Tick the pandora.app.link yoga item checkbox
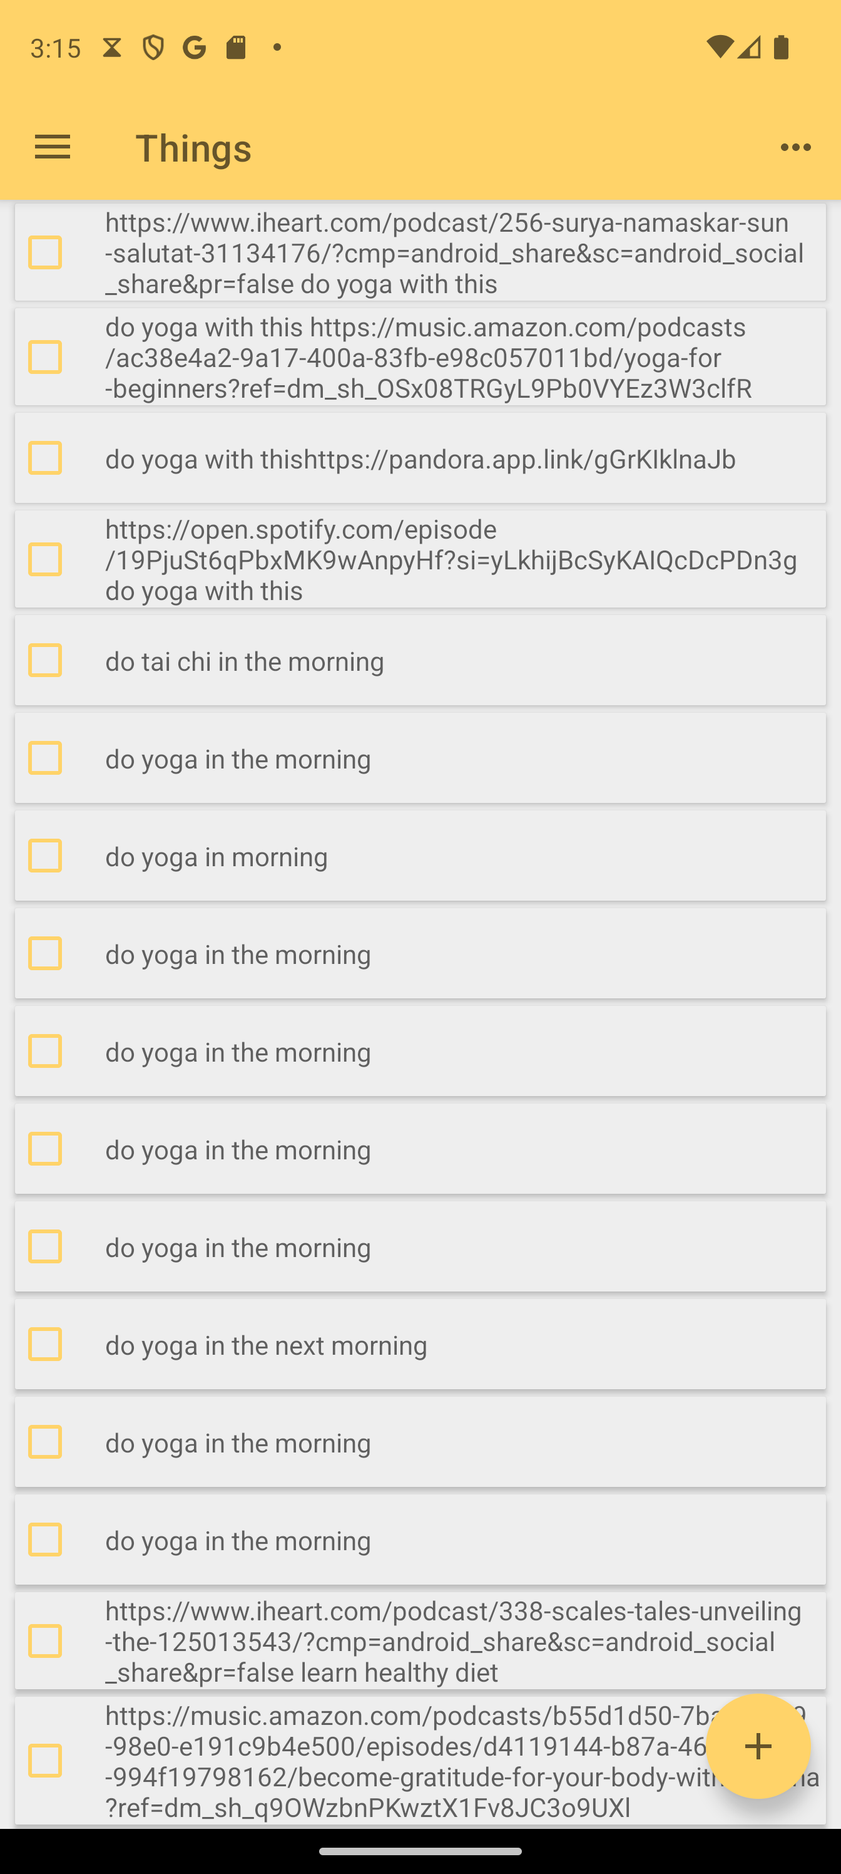Screen dimensions: 841x1874 coord(45,458)
